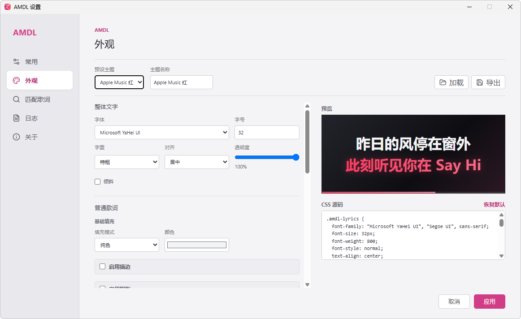Screen dimensions: 521x319
Task: Click the 应用 button
Action: point(490,302)
